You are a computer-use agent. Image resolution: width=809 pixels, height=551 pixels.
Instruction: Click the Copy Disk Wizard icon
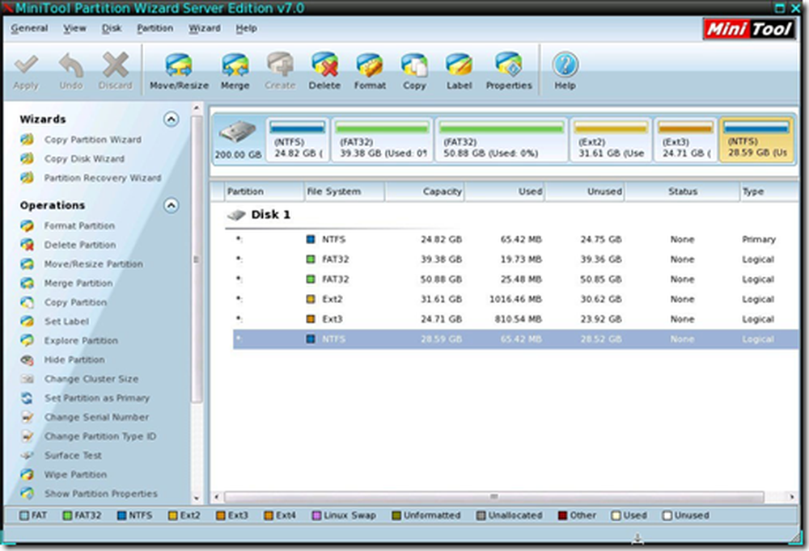[28, 158]
